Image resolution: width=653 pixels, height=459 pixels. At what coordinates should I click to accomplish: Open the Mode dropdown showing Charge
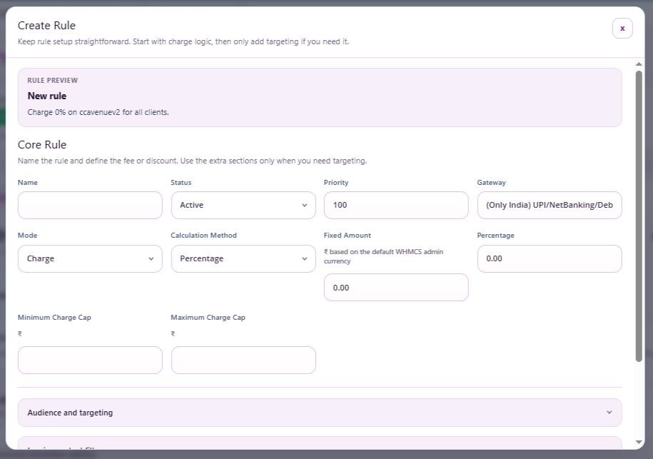click(89, 258)
